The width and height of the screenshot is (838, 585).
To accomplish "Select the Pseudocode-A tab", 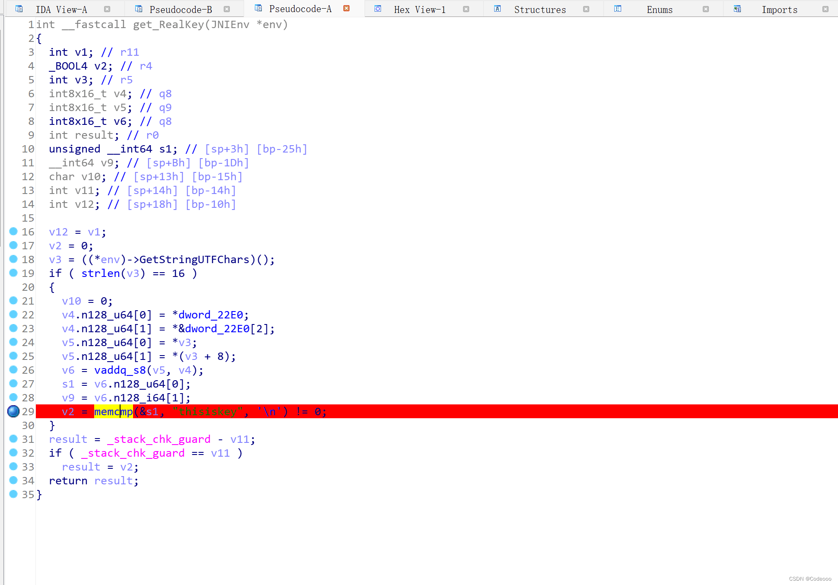I will click(300, 9).
